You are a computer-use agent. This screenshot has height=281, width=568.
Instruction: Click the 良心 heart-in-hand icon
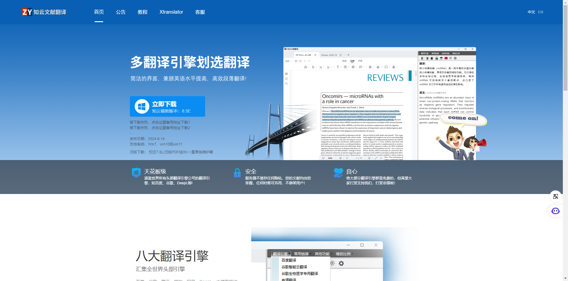(x=338, y=173)
